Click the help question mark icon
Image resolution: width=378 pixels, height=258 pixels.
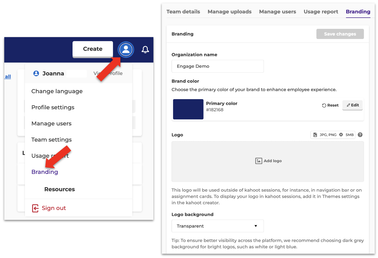pyautogui.click(x=360, y=135)
